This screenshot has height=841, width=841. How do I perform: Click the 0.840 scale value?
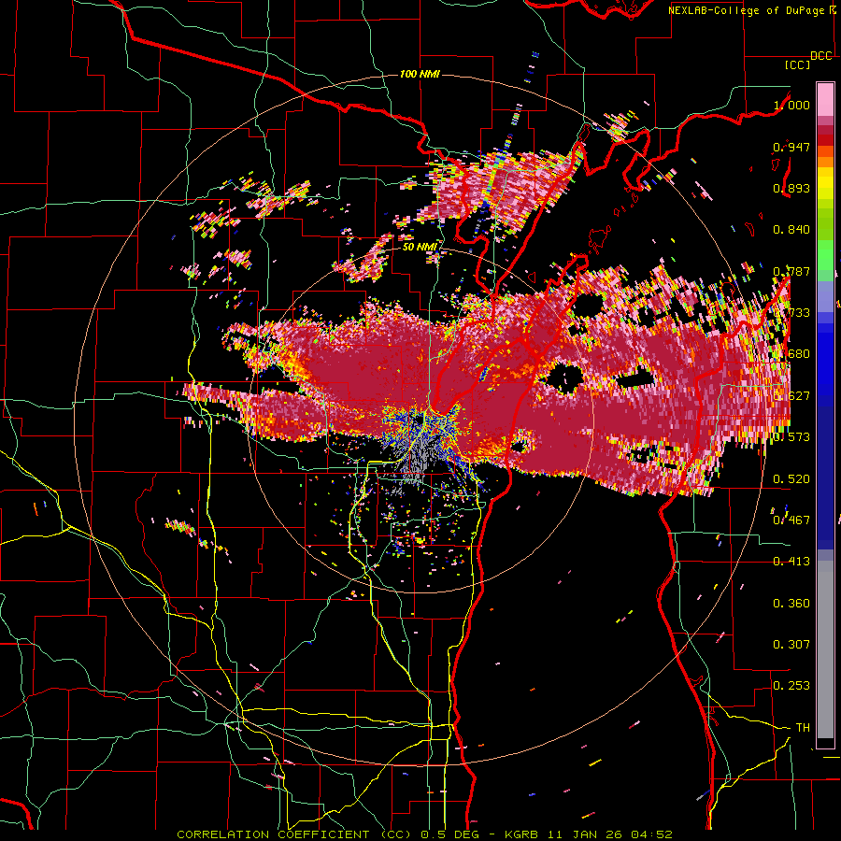[x=791, y=229]
